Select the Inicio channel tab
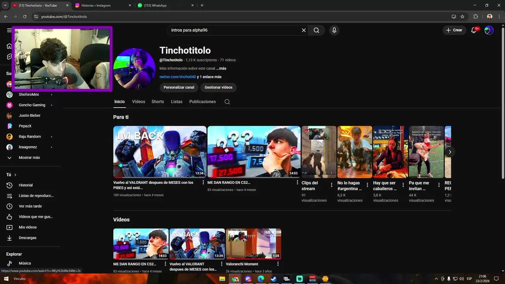The width and height of the screenshot is (505, 284). tap(120, 102)
